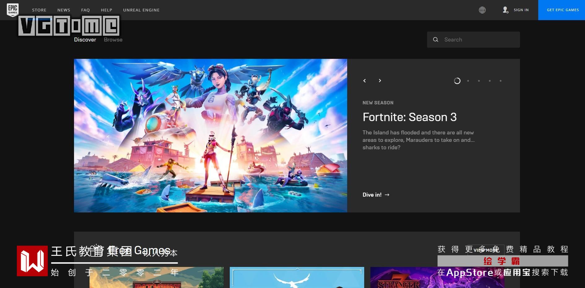585x288 pixels.
Task: Click the NEW SEASON label
Action: point(378,103)
